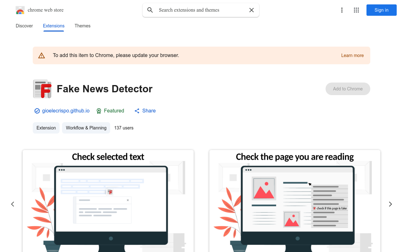Visit gioelecrispo.github.io publisher link

tap(66, 111)
